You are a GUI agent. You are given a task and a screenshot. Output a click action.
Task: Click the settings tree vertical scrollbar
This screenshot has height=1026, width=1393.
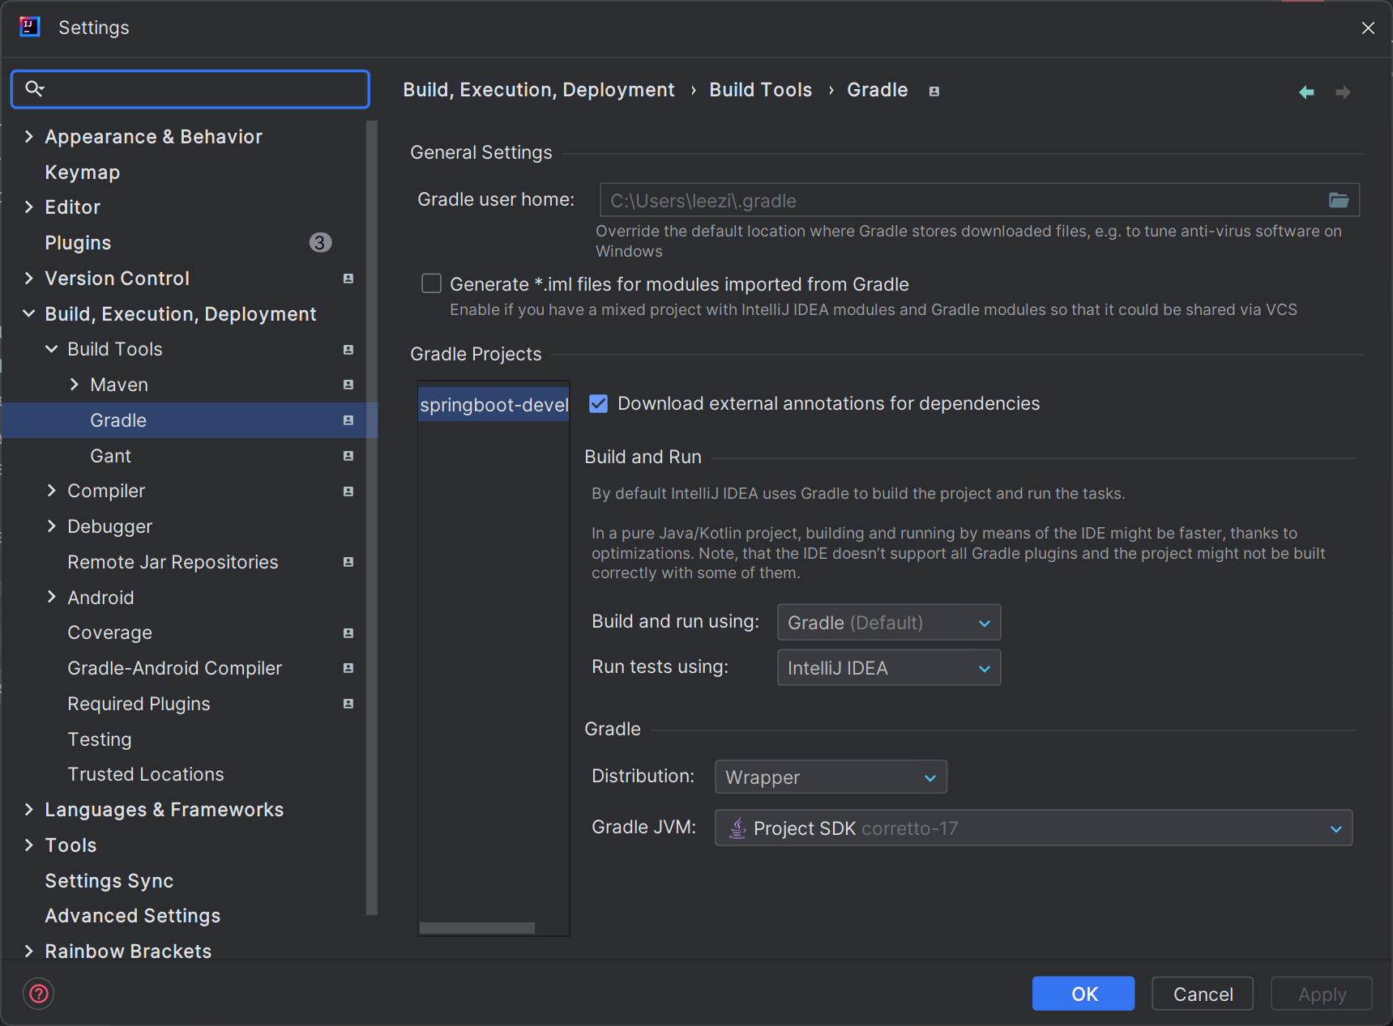372,518
